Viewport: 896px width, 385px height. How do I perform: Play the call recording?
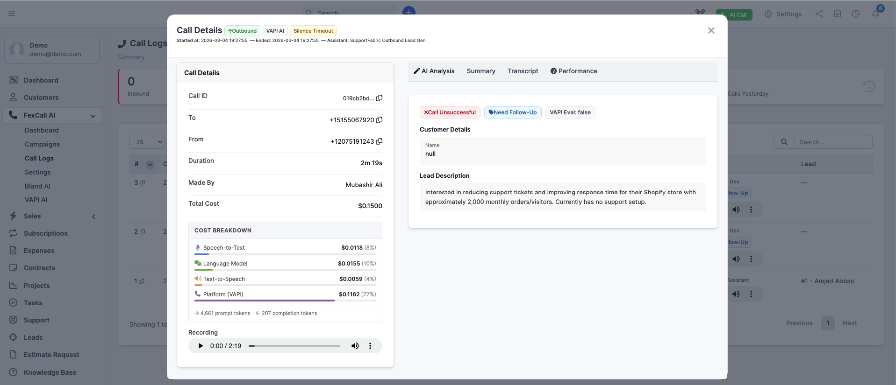(201, 346)
